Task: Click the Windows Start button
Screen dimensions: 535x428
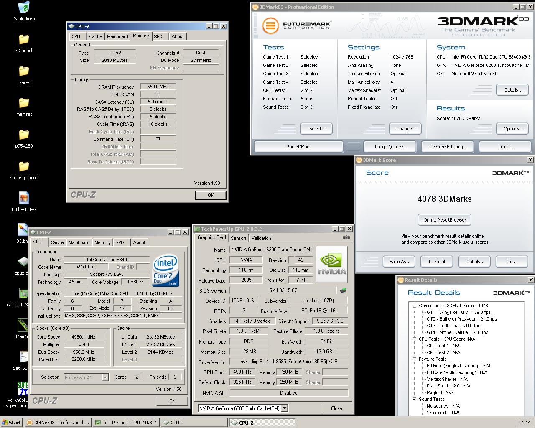Action: [12, 423]
